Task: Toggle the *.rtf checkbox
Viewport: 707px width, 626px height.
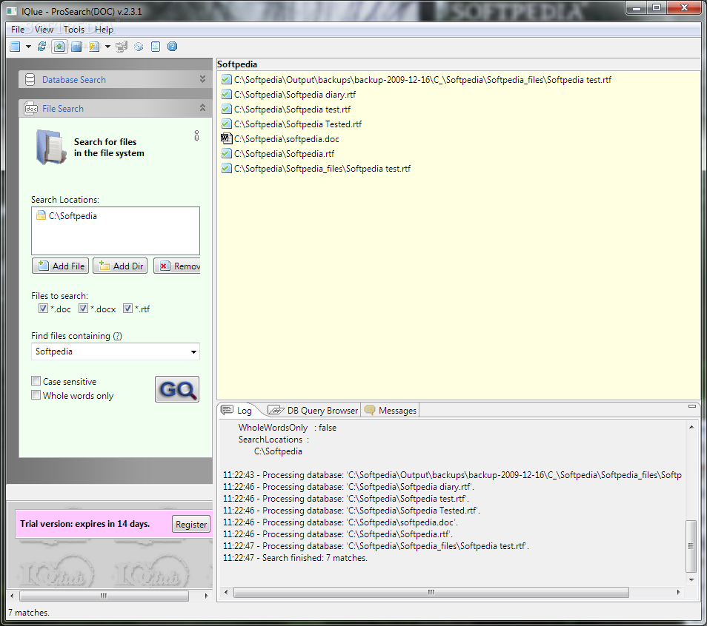Action: (x=127, y=309)
